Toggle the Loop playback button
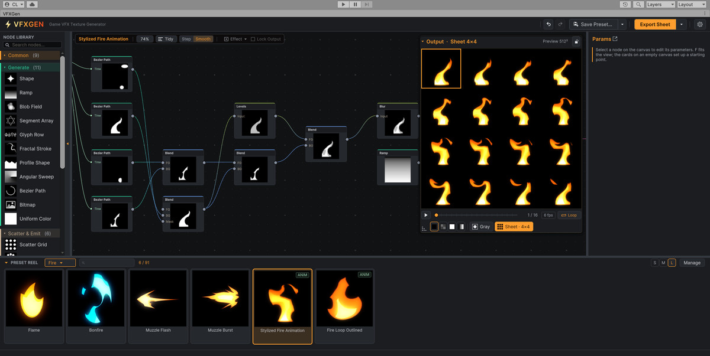Screen dimensions: 710x356 [569, 215]
